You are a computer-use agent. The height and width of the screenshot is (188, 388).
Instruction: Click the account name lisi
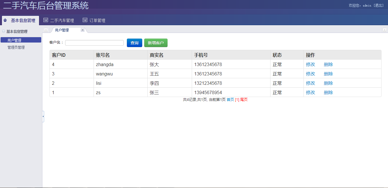coord(99,83)
